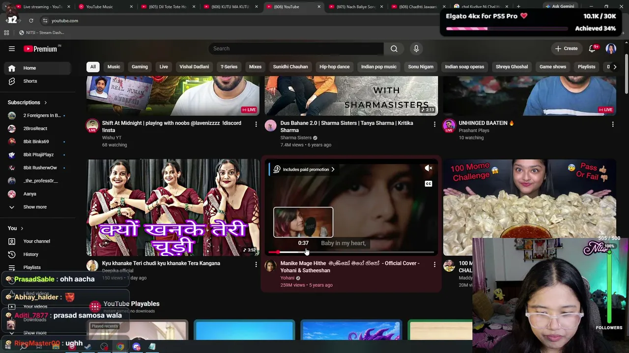Open more actions for Dus Bahane 2.0 video

click(434, 125)
